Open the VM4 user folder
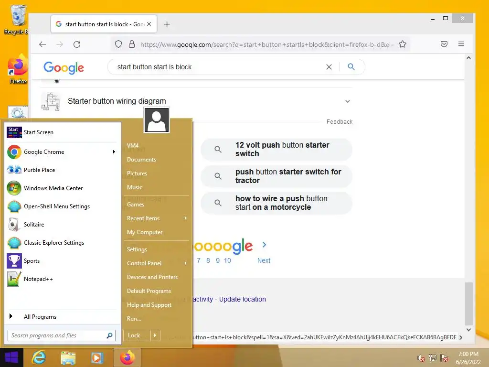 point(133,146)
